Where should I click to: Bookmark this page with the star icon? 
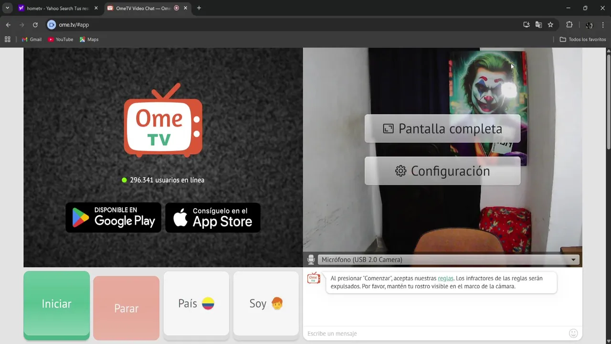[550, 25]
